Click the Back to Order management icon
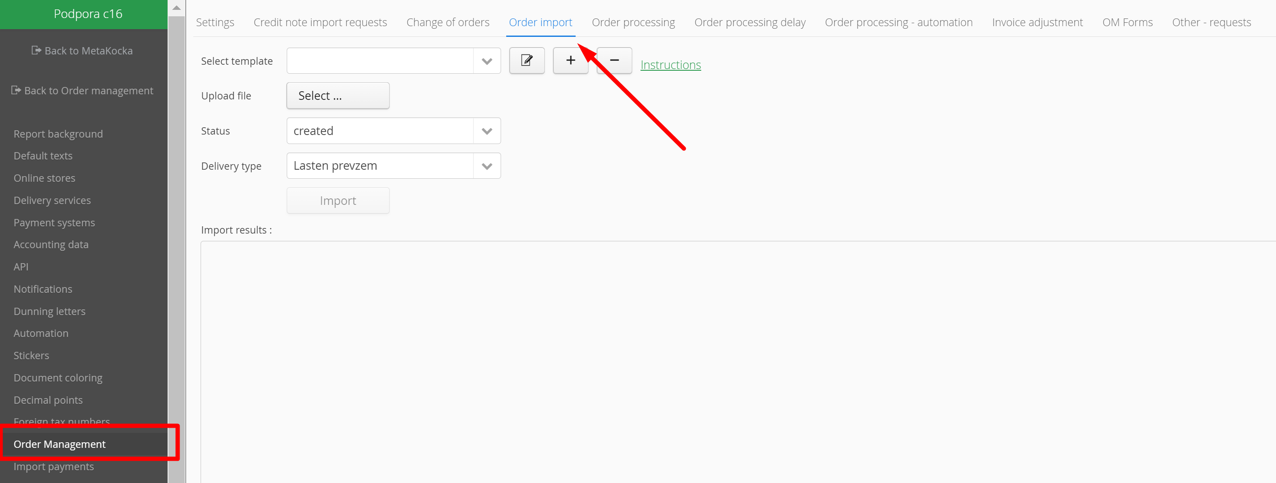Screen dimensions: 1276x483 click(x=16, y=90)
